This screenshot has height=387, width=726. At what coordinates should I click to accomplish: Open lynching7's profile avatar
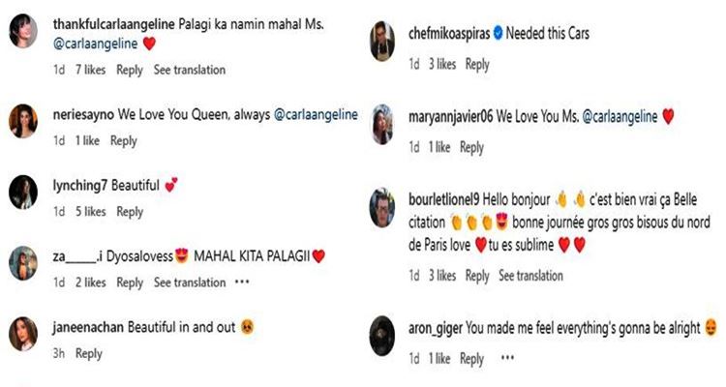pyautogui.click(x=23, y=193)
